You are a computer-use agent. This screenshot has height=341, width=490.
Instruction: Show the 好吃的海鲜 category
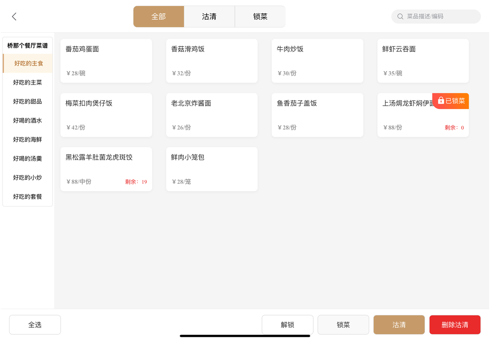[x=28, y=140]
